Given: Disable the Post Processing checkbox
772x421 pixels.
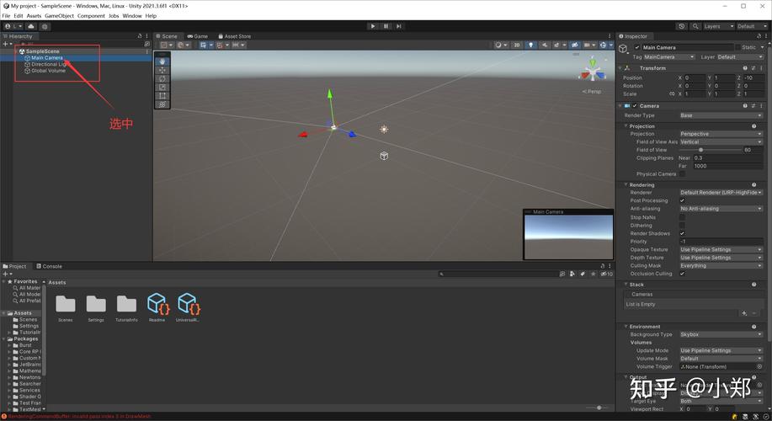Looking at the screenshot, I should (682, 200).
